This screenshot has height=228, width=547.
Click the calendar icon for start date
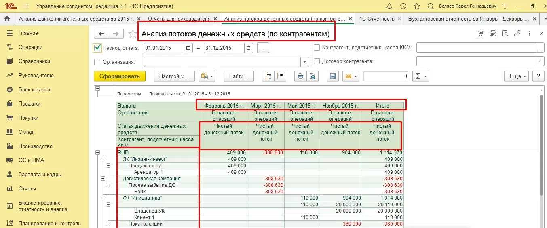(188, 48)
